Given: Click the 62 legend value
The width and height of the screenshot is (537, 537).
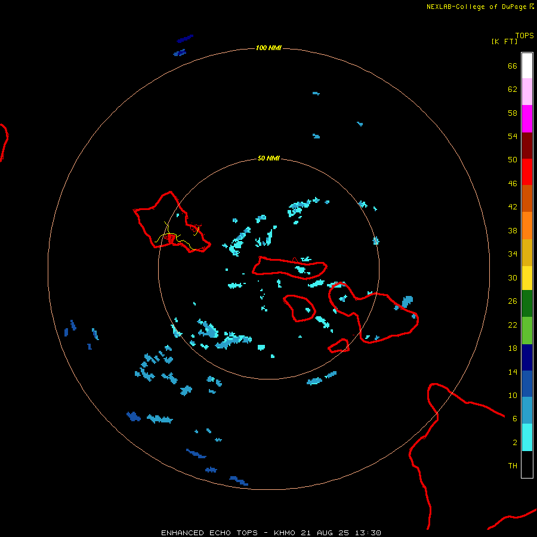Looking at the screenshot, I should 513,89.
